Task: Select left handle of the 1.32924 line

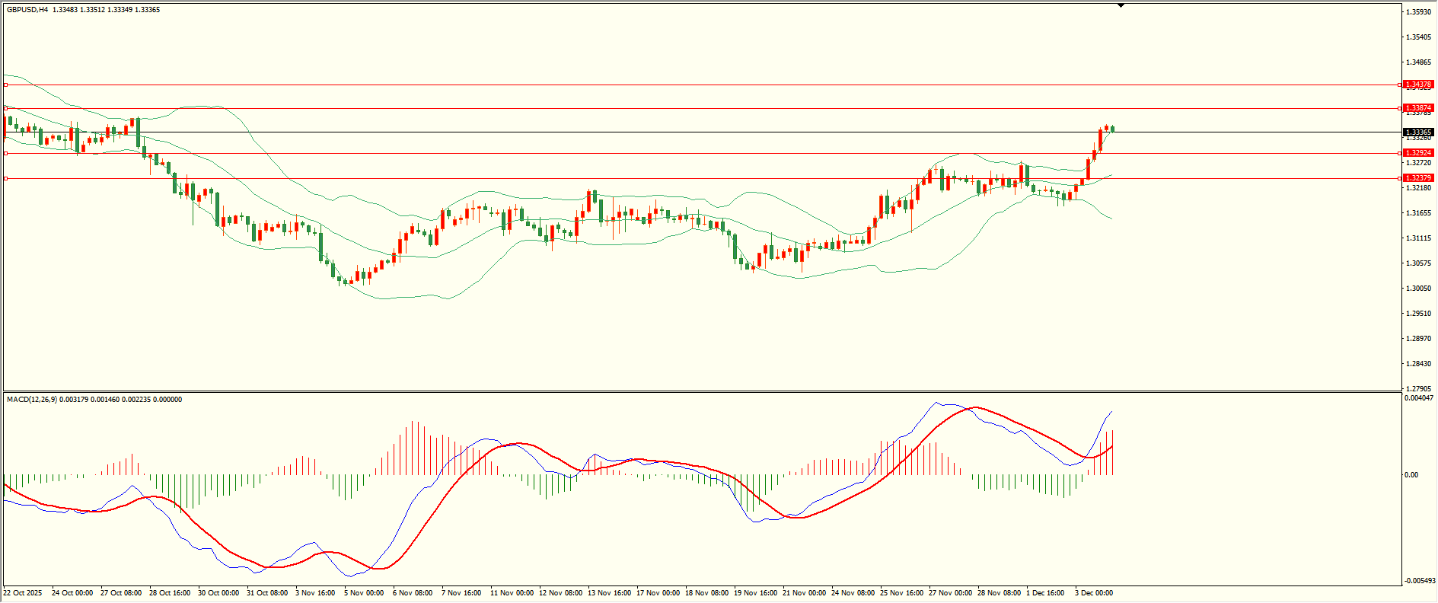Action: (x=6, y=153)
